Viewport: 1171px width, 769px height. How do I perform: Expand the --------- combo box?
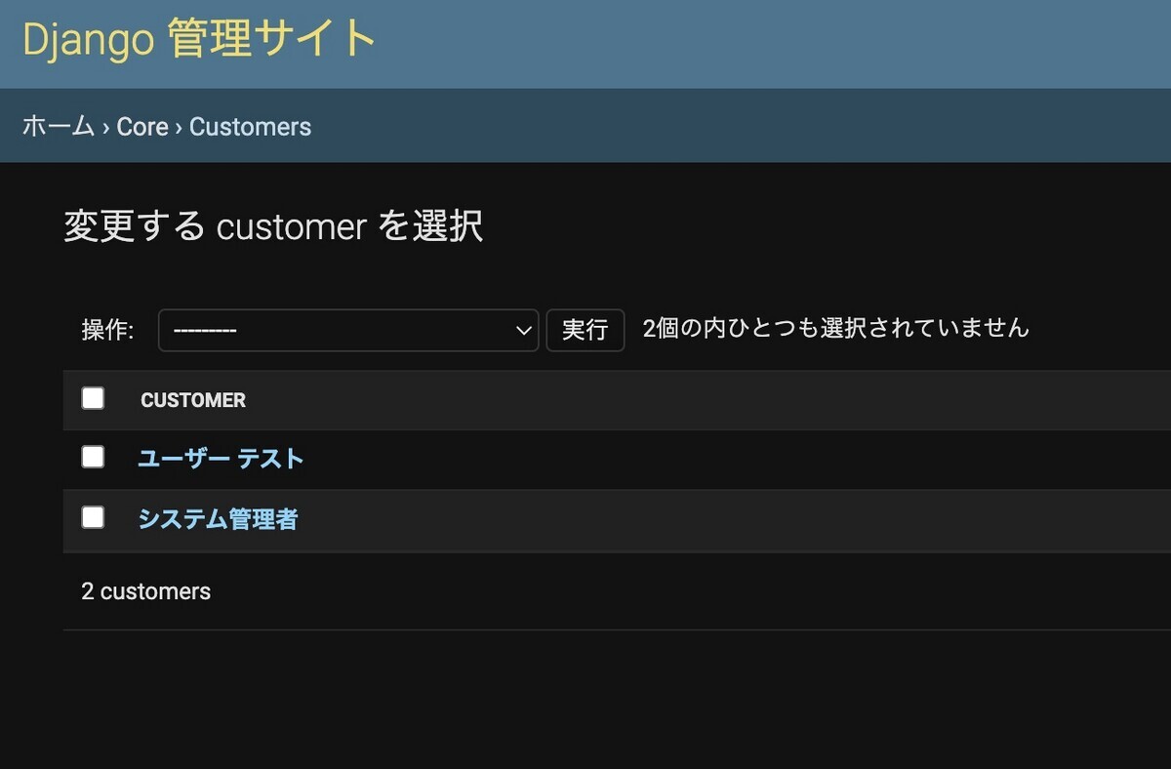(x=346, y=330)
